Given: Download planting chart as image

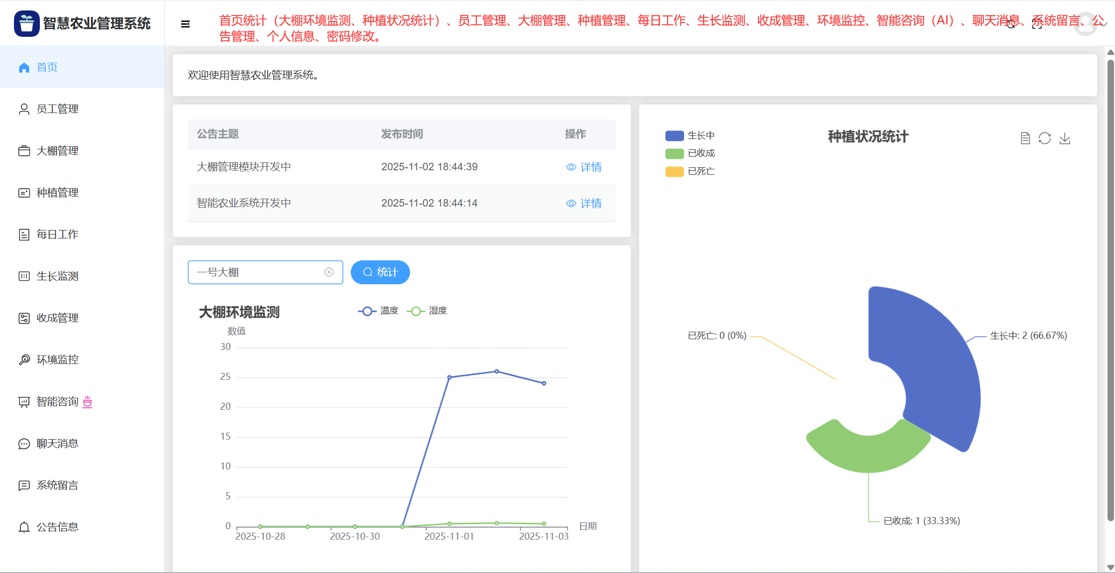Looking at the screenshot, I should pyautogui.click(x=1065, y=138).
